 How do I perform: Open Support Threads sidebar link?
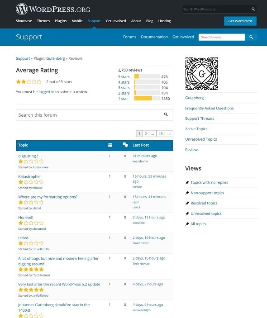[x=200, y=119]
